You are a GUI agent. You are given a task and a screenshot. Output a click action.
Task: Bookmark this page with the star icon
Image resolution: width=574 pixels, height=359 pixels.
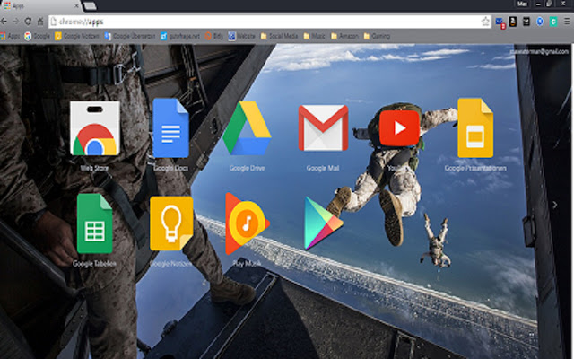[485, 22]
